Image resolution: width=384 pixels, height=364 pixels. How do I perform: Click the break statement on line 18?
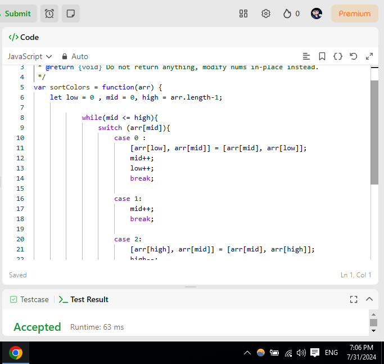point(142,219)
